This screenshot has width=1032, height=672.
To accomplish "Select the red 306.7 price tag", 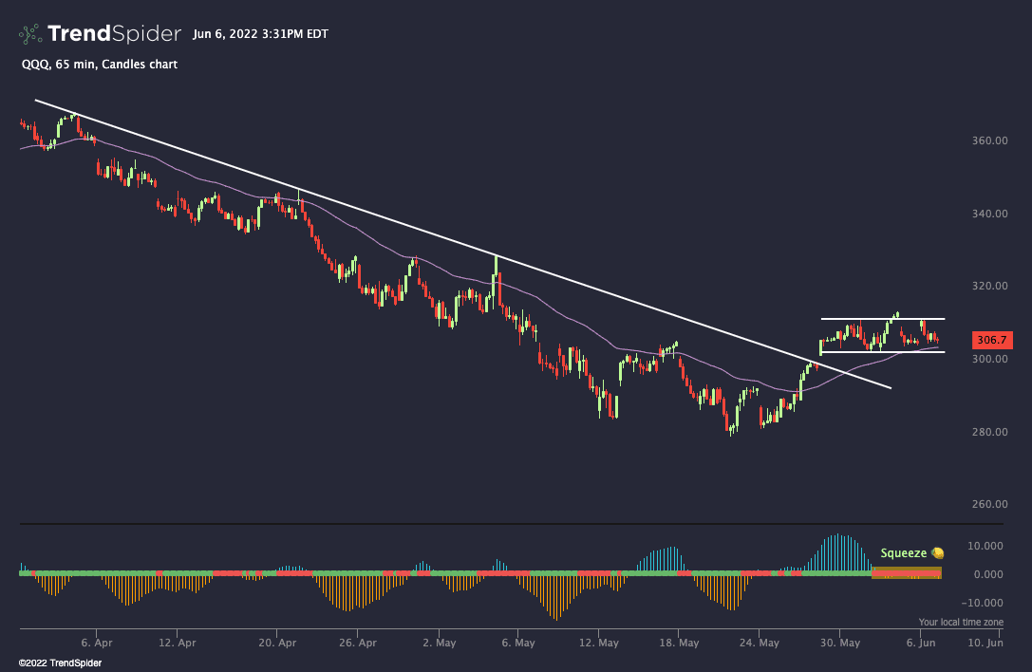I will tap(990, 340).
